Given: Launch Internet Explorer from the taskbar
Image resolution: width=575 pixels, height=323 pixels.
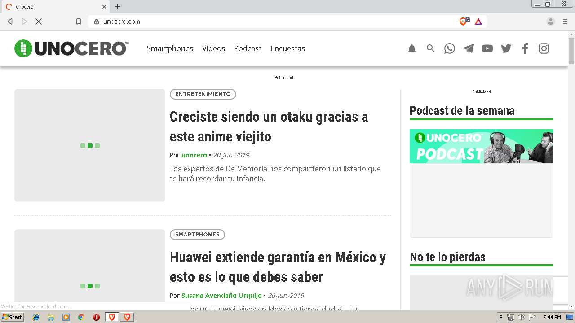Looking at the screenshot, I should pyautogui.click(x=36, y=317).
